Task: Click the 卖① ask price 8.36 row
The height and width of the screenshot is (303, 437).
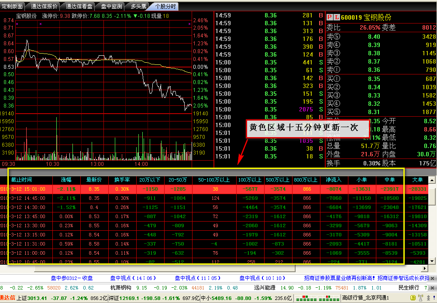Action: point(381,70)
